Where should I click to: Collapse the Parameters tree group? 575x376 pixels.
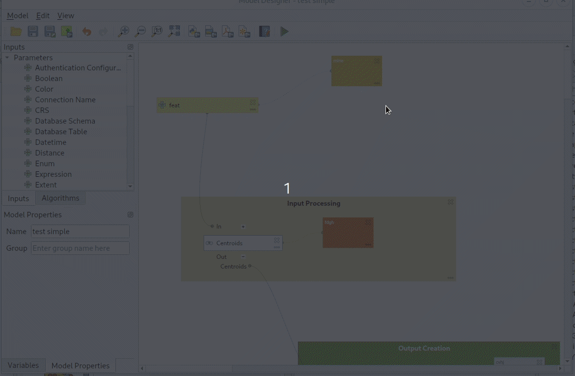[x=7, y=58]
